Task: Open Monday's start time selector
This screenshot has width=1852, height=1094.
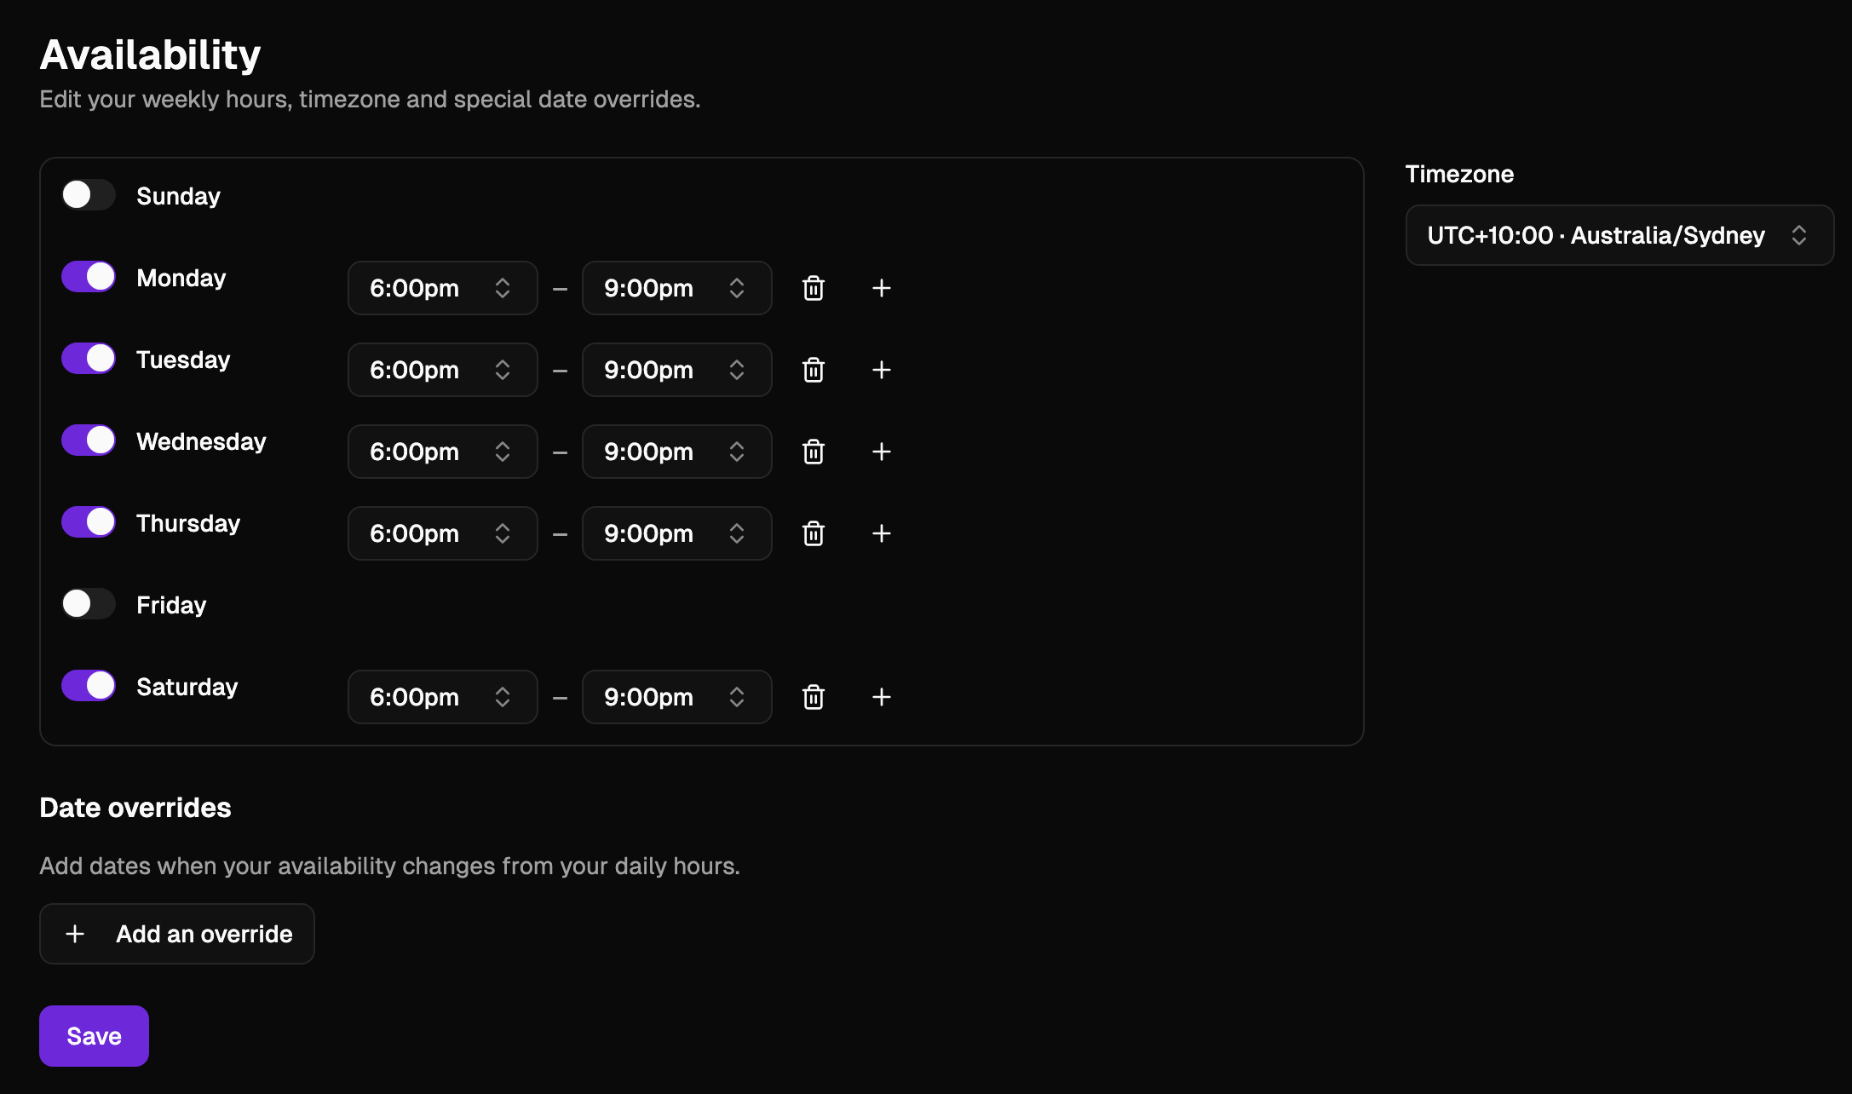Action: coord(442,288)
